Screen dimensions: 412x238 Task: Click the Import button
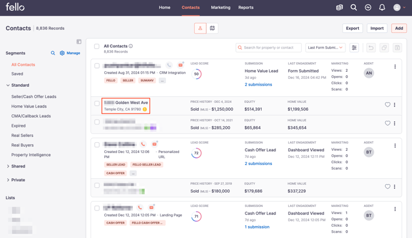[x=377, y=28]
